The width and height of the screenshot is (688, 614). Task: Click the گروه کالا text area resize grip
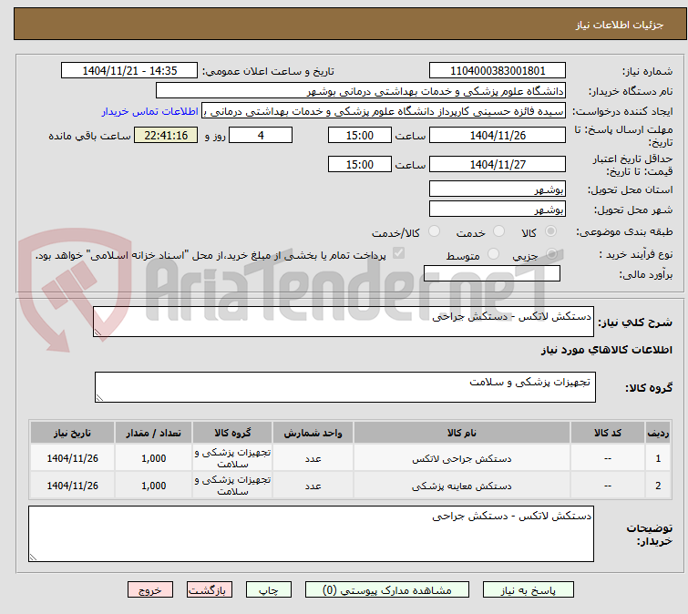tap(99, 397)
